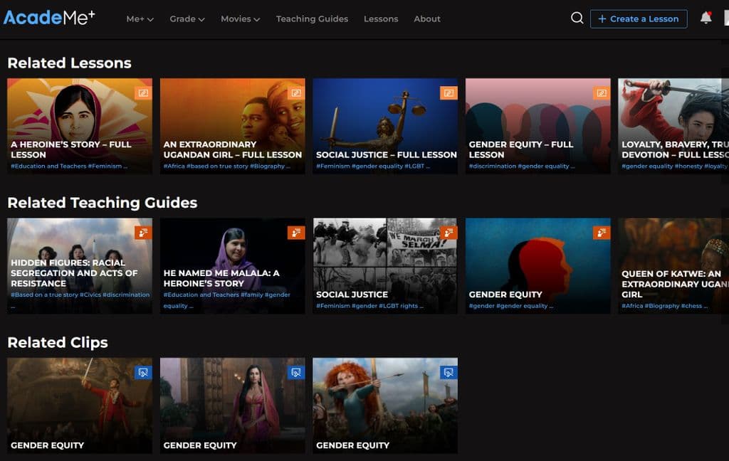Screen dimensions: 729x461
Task: Open A Heroine's Story – Full Lesson title
Action: coord(71,149)
